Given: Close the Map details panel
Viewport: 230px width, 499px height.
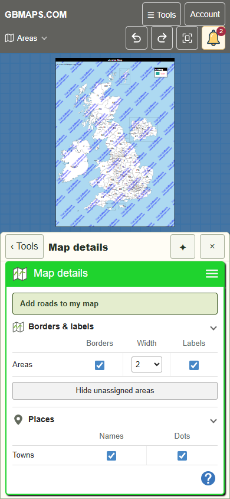Looking at the screenshot, I should [212, 247].
